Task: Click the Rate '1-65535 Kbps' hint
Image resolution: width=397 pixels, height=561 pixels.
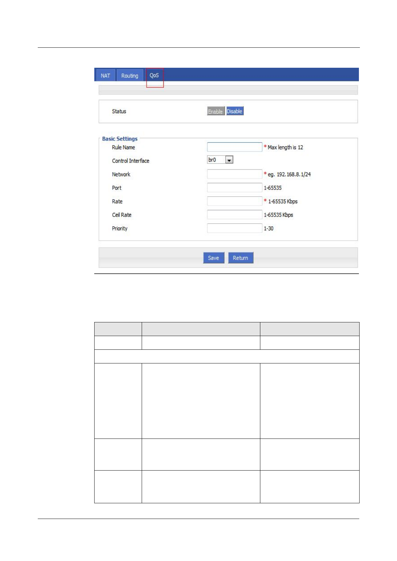Action: [283, 202]
